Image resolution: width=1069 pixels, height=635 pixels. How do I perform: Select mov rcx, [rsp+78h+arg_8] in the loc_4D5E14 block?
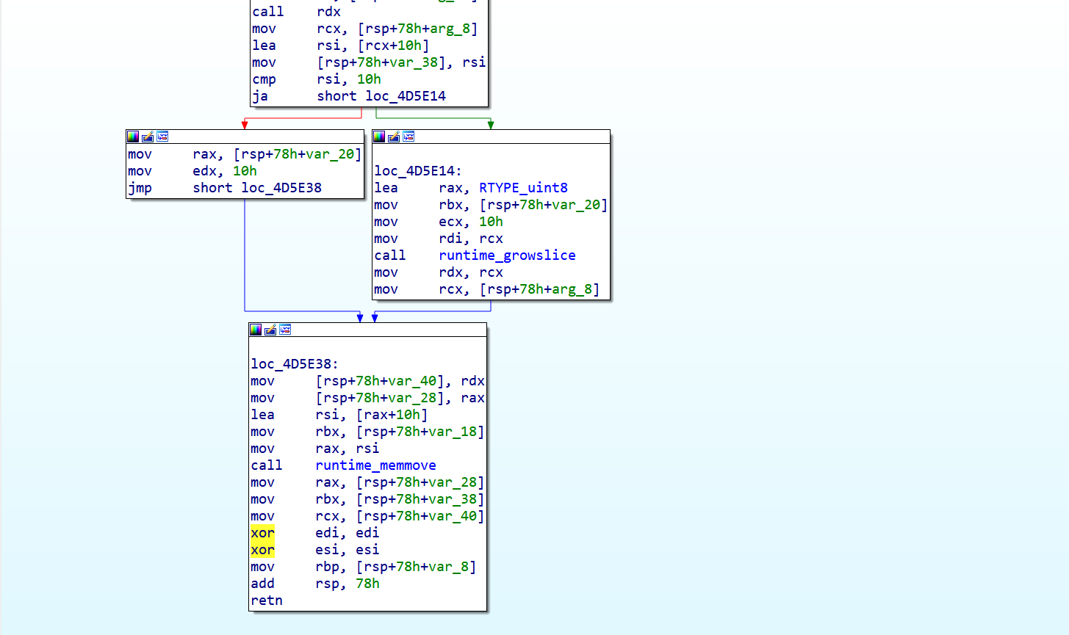[487, 289]
